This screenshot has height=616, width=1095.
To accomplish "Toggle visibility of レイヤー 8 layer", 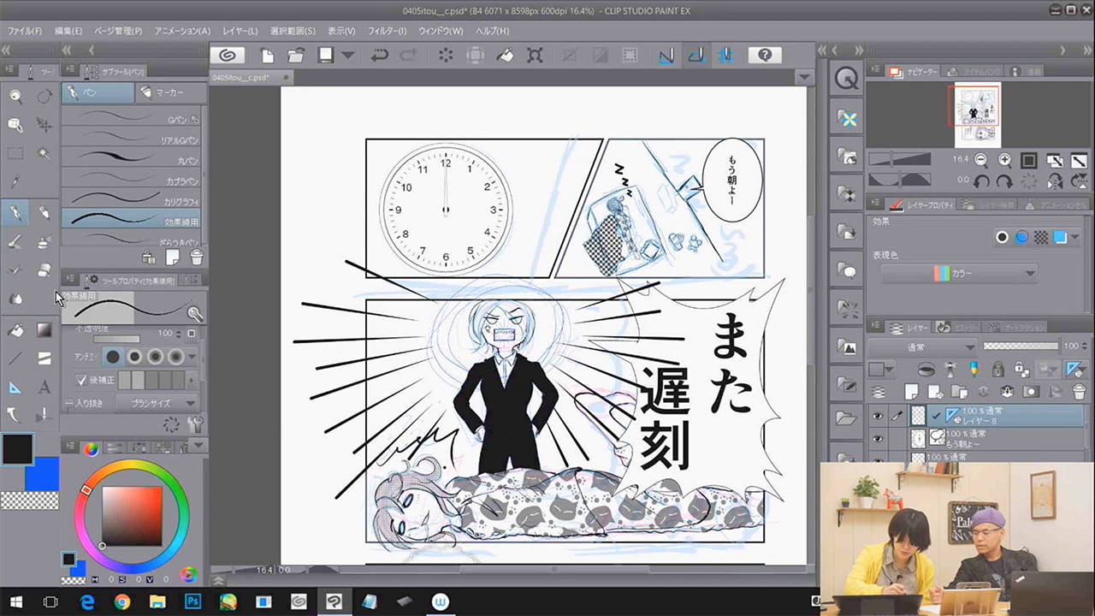I will 877,416.
